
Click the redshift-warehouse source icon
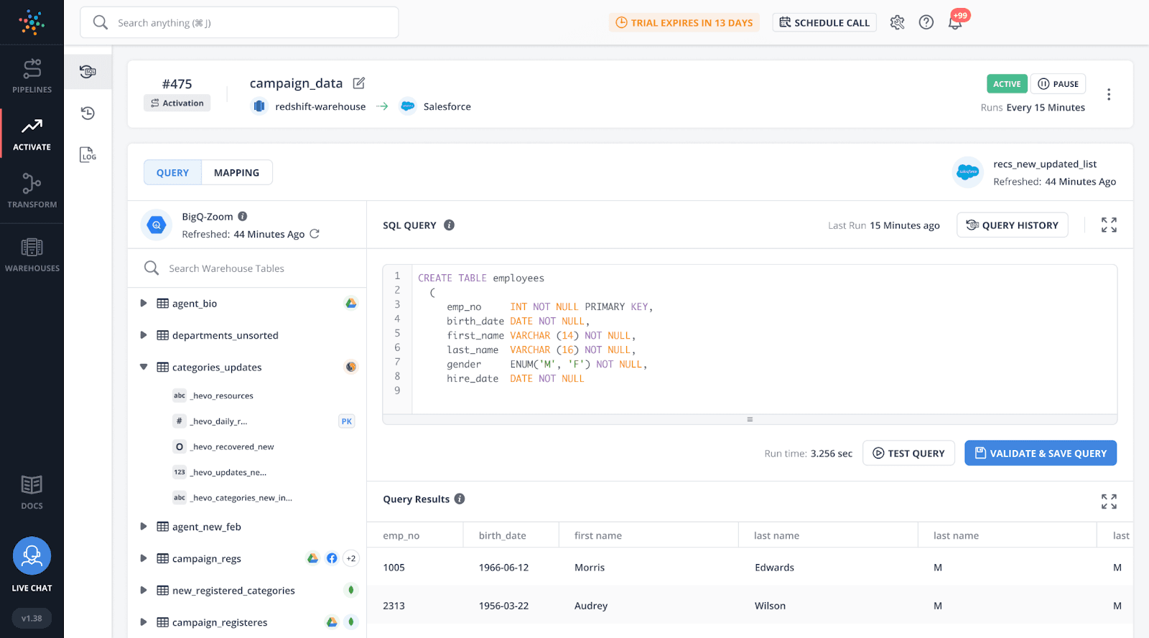[x=259, y=106]
